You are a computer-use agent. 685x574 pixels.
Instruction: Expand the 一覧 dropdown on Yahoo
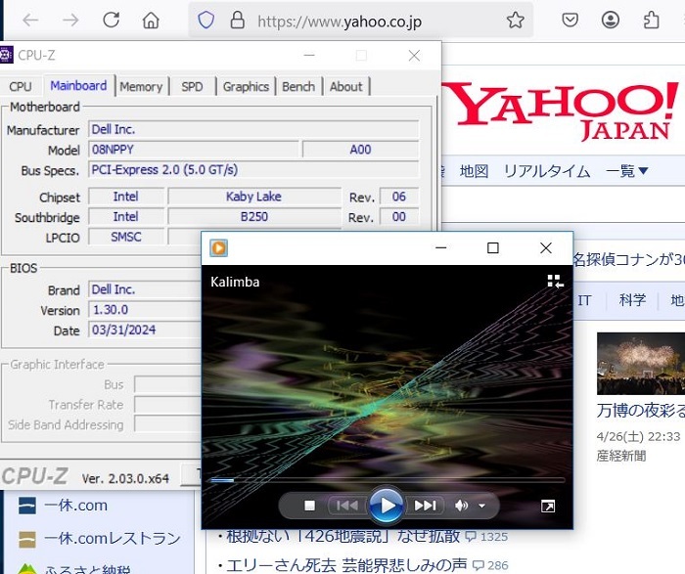(x=627, y=171)
